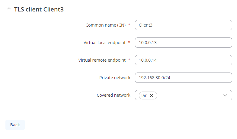Click the word Client3 in the section title
This screenshot has height=139, width=237.
coord(53,9)
